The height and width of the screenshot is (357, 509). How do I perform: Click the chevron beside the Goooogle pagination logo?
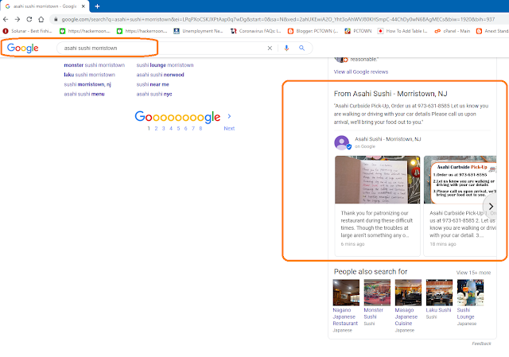pos(230,116)
